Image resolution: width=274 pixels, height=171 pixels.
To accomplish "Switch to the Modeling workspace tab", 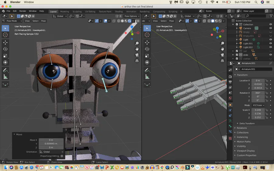I will point(65,12).
